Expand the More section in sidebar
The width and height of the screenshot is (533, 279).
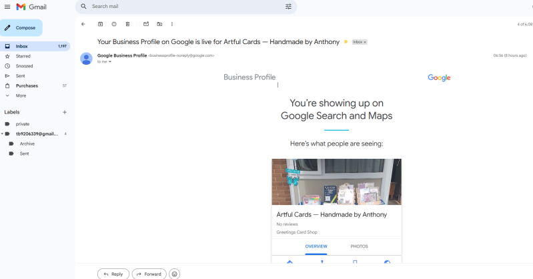click(21, 95)
